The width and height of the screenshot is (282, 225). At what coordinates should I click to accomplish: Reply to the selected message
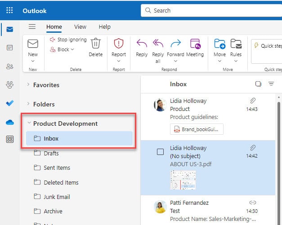(142, 44)
